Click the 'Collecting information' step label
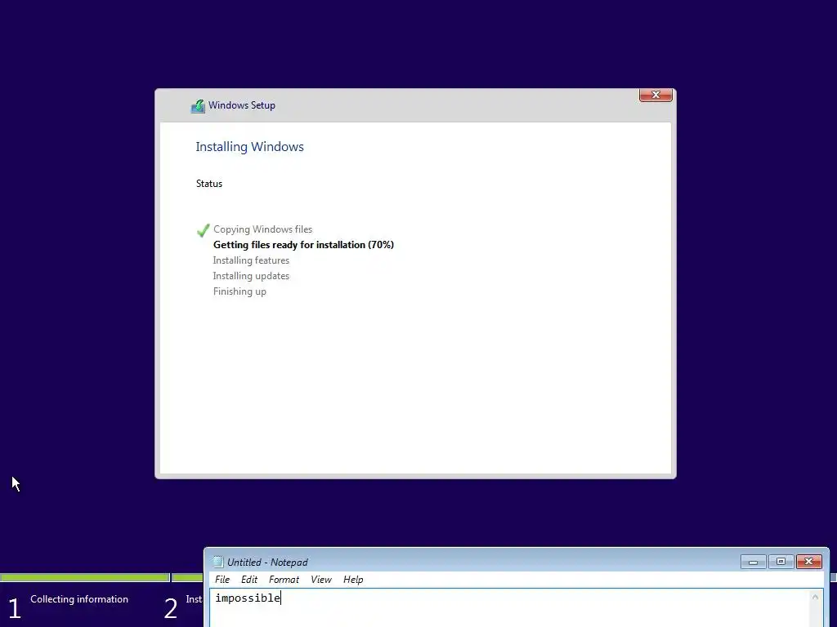The image size is (837, 627). coord(79,599)
